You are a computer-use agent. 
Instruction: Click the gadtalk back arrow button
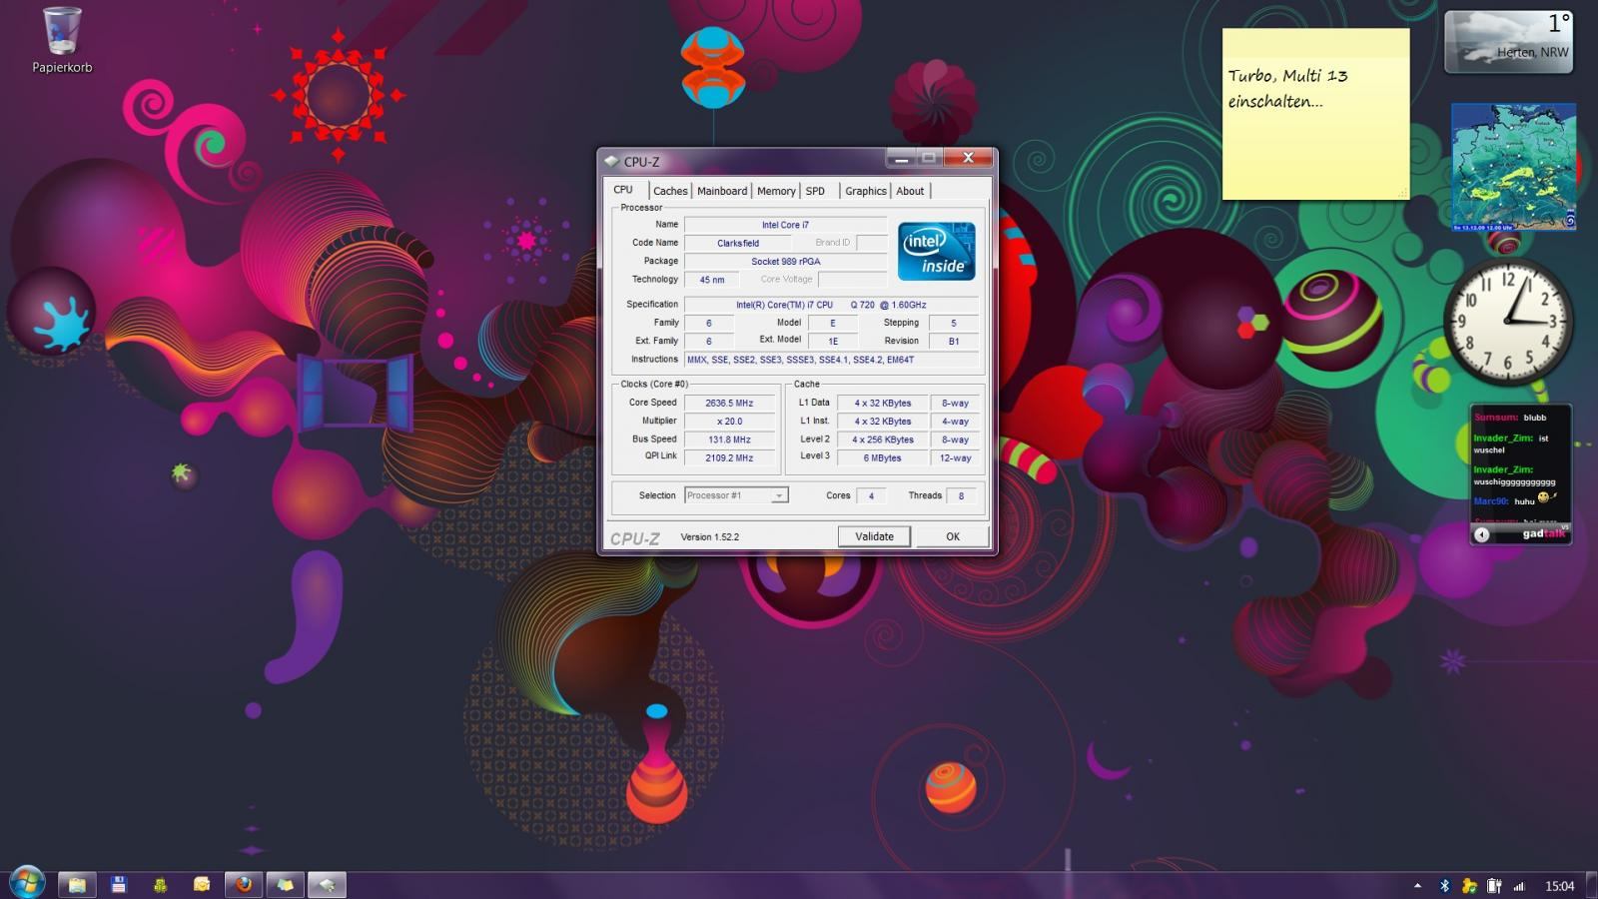1482,534
